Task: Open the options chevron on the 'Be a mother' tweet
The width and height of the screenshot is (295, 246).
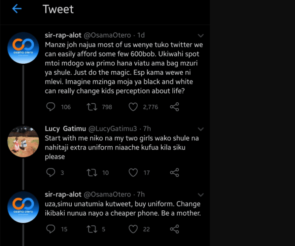Action: click(200, 195)
